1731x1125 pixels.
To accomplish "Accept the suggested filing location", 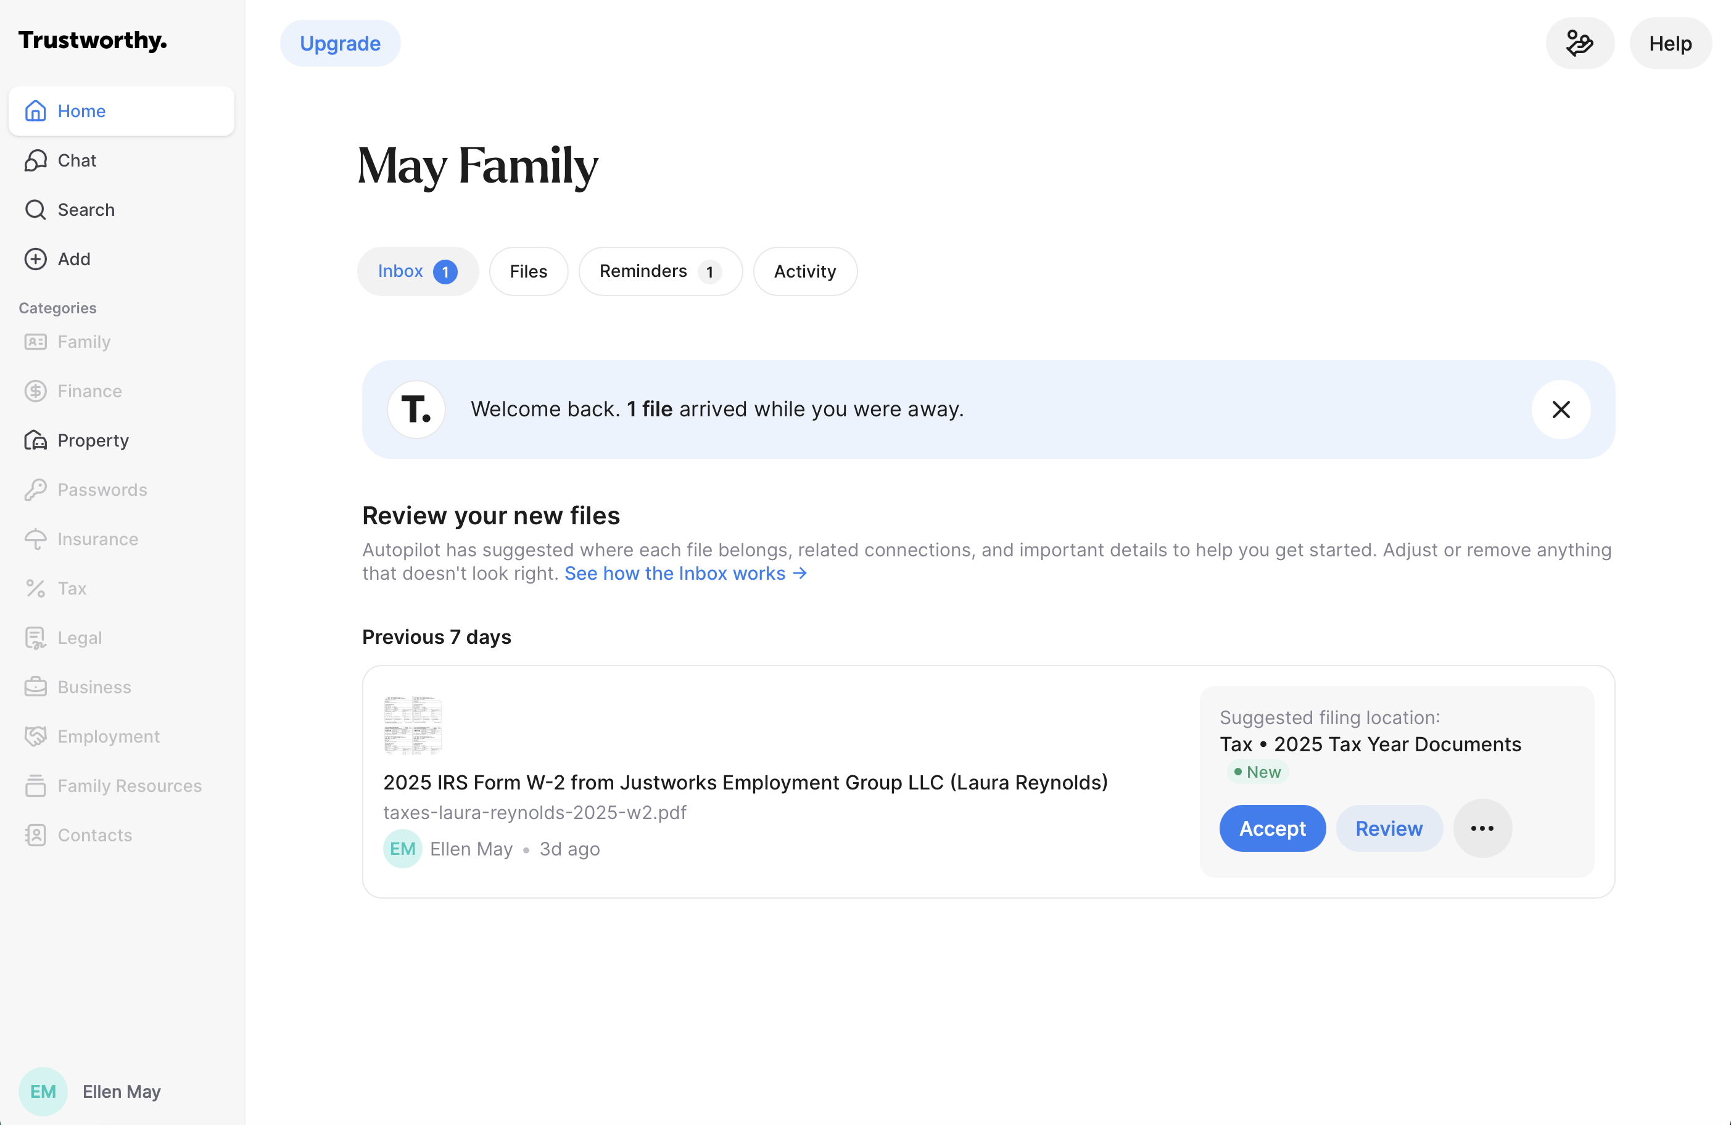I will 1272,828.
